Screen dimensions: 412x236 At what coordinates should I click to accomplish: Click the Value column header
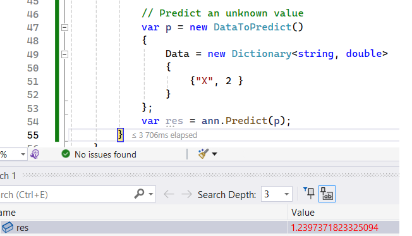tap(303, 213)
